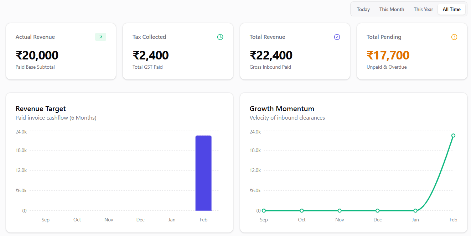This screenshot has height=236, width=471.
Task: Click the Growth Momentum heading
Action: click(x=282, y=109)
